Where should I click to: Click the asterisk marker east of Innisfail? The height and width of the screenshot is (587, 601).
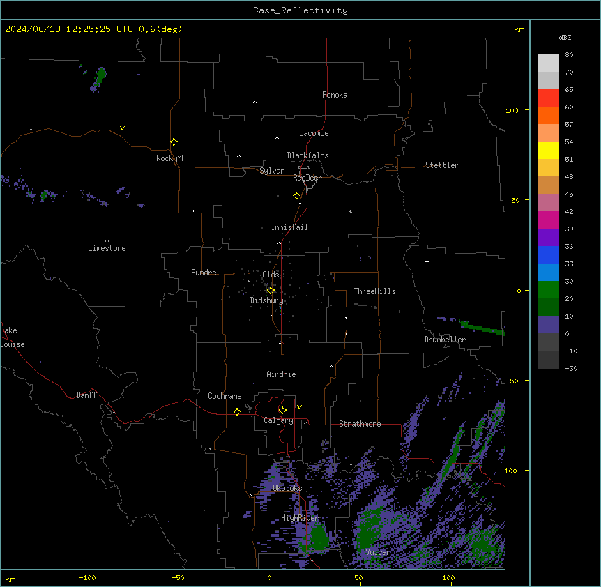(350, 211)
